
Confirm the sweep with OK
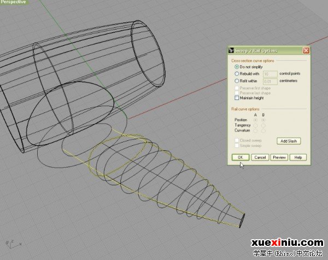coord(241,157)
